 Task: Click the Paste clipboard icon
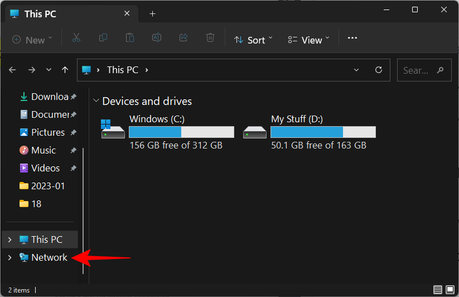coord(130,38)
